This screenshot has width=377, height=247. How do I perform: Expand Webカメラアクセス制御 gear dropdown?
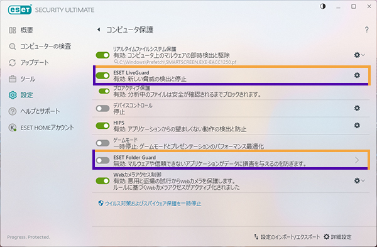(x=359, y=180)
